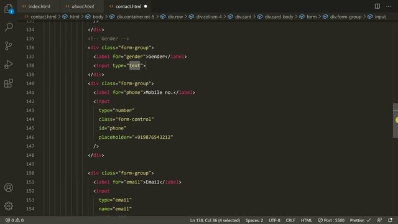The height and width of the screenshot is (224, 398).
Task: Click the selected word text on line 138
Action: pos(134,65)
